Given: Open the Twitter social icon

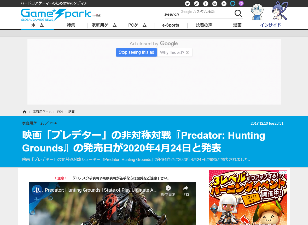Looking at the screenshot, I should [188, 4].
